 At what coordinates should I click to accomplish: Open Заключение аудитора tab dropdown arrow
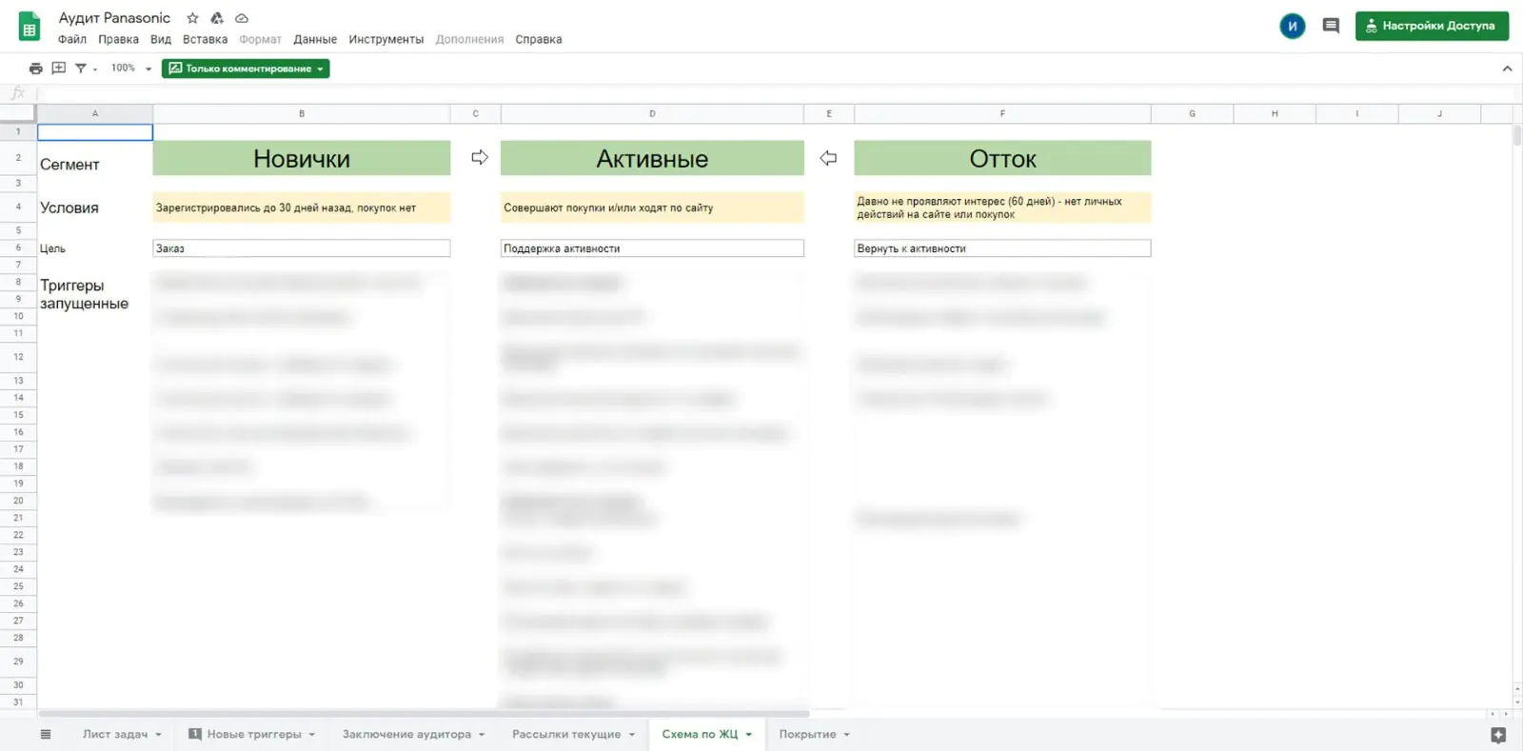(482, 735)
